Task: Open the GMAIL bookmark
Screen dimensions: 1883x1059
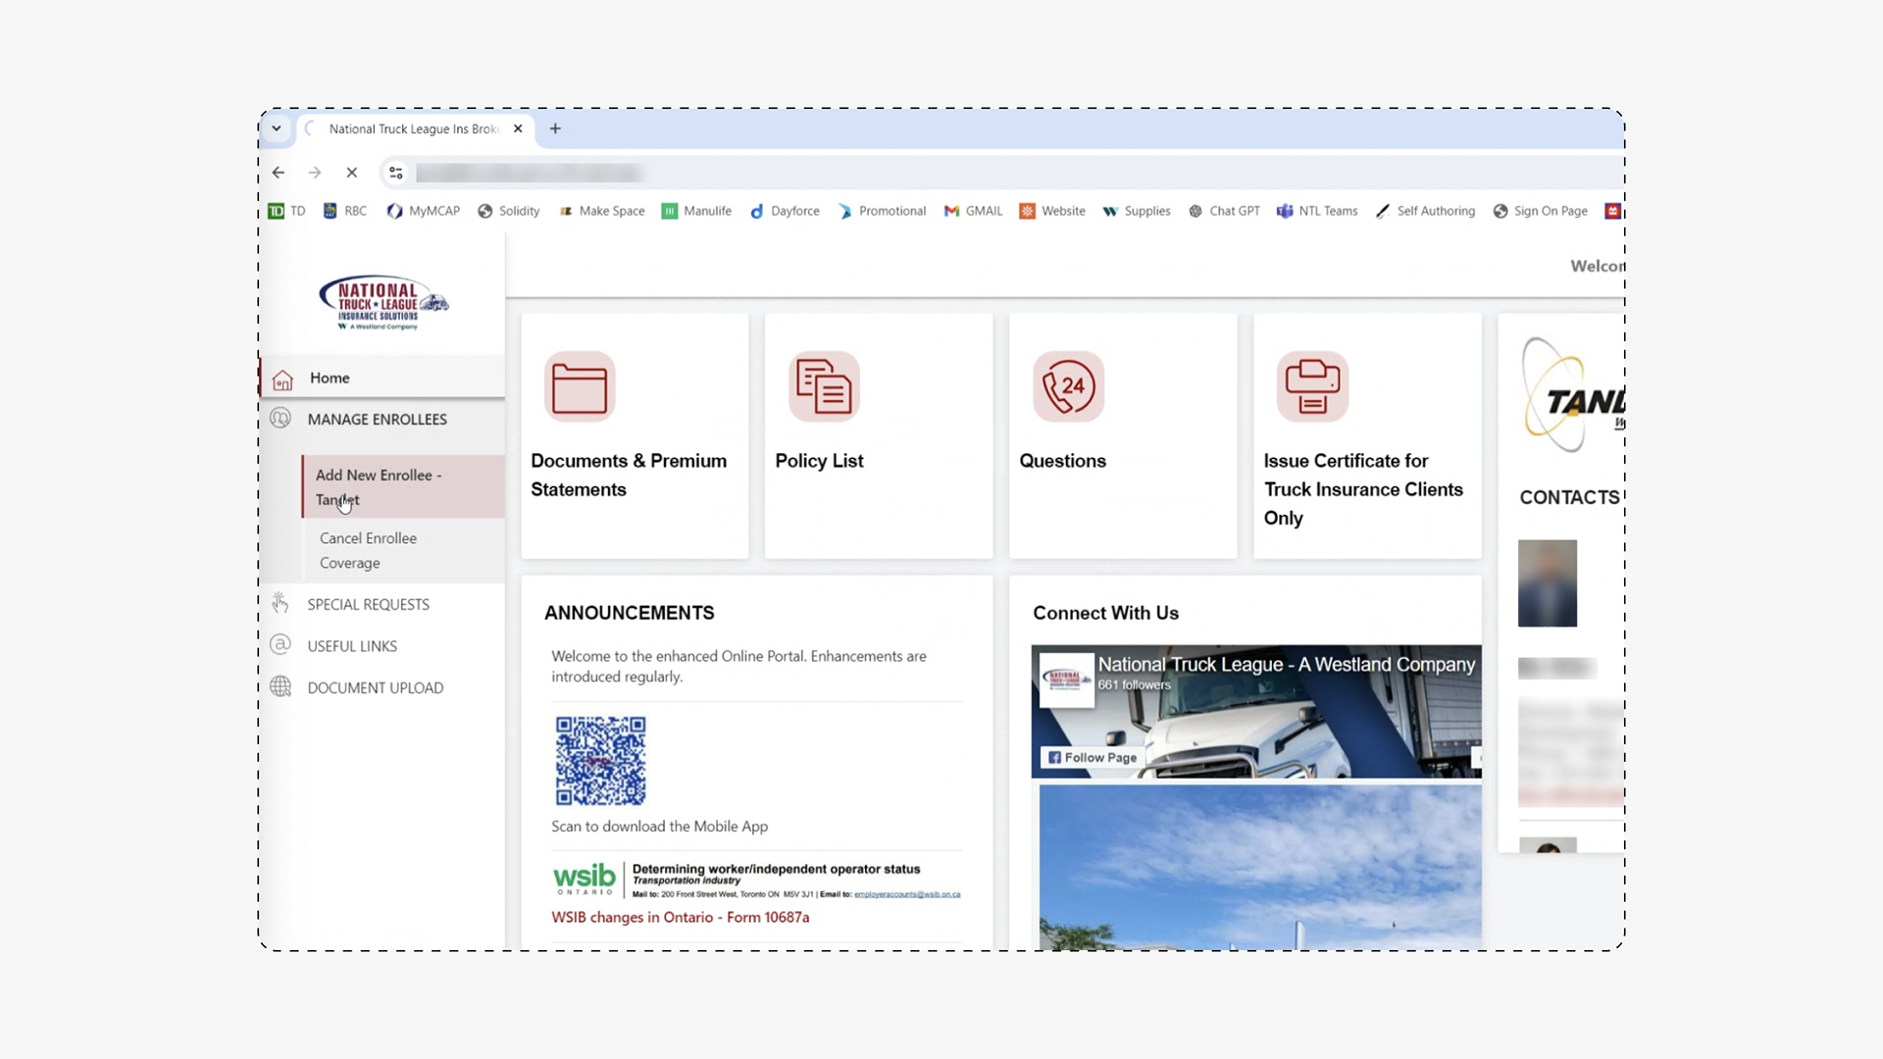Action: 973,211
